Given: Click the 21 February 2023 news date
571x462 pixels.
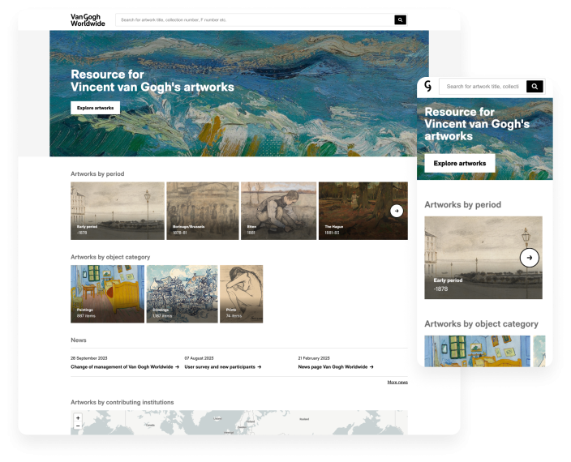Looking at the screenshot, I should (x=314, y=358).
